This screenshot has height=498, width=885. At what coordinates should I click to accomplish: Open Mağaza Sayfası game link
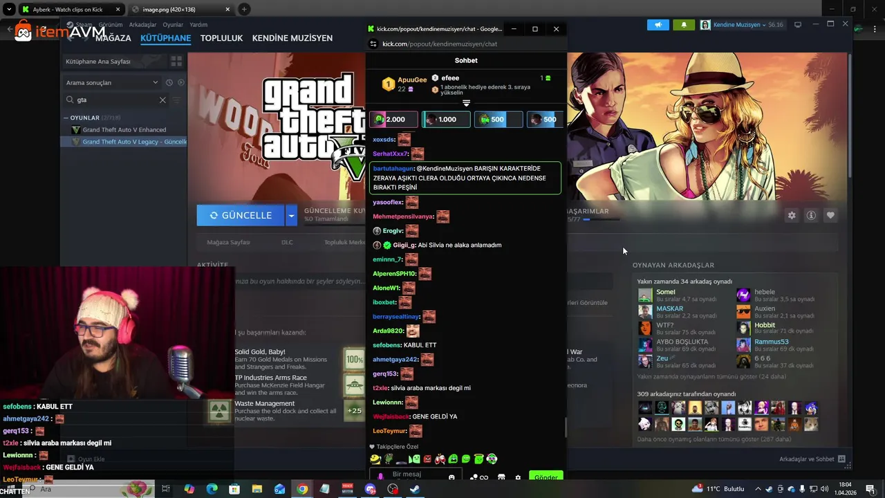click(x=228, y=242)
